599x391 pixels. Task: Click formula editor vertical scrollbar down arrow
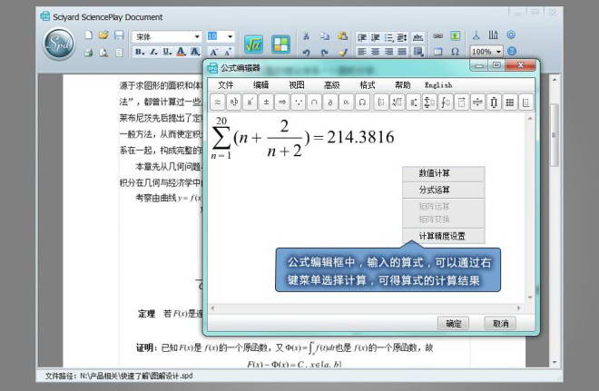pos(530,297)
